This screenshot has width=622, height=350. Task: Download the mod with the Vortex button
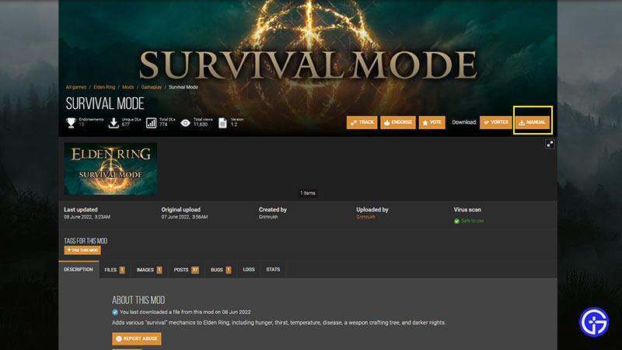(495, 122)
